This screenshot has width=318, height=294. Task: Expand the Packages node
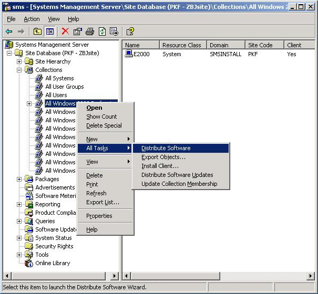coord(19,180)
